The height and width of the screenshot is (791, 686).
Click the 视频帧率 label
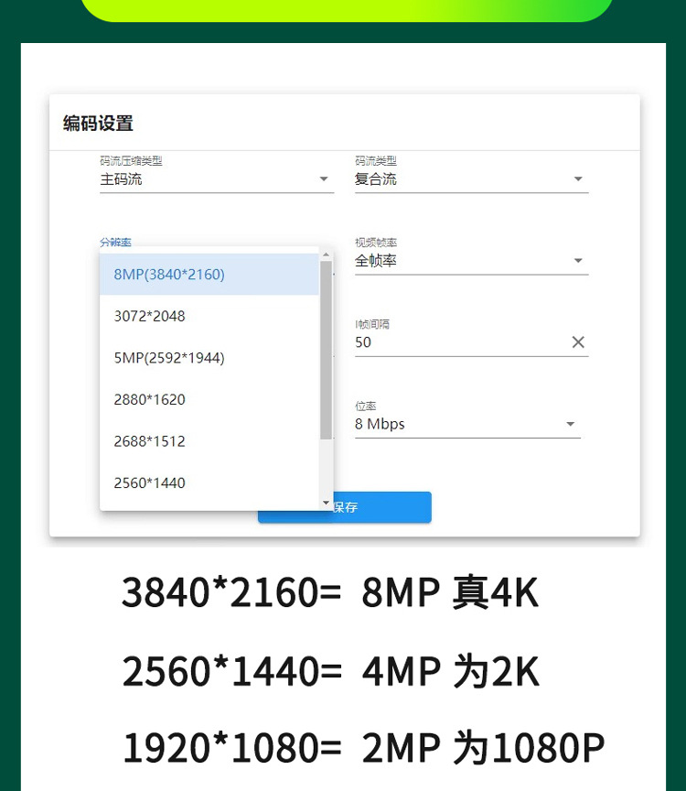pos(376,243)
